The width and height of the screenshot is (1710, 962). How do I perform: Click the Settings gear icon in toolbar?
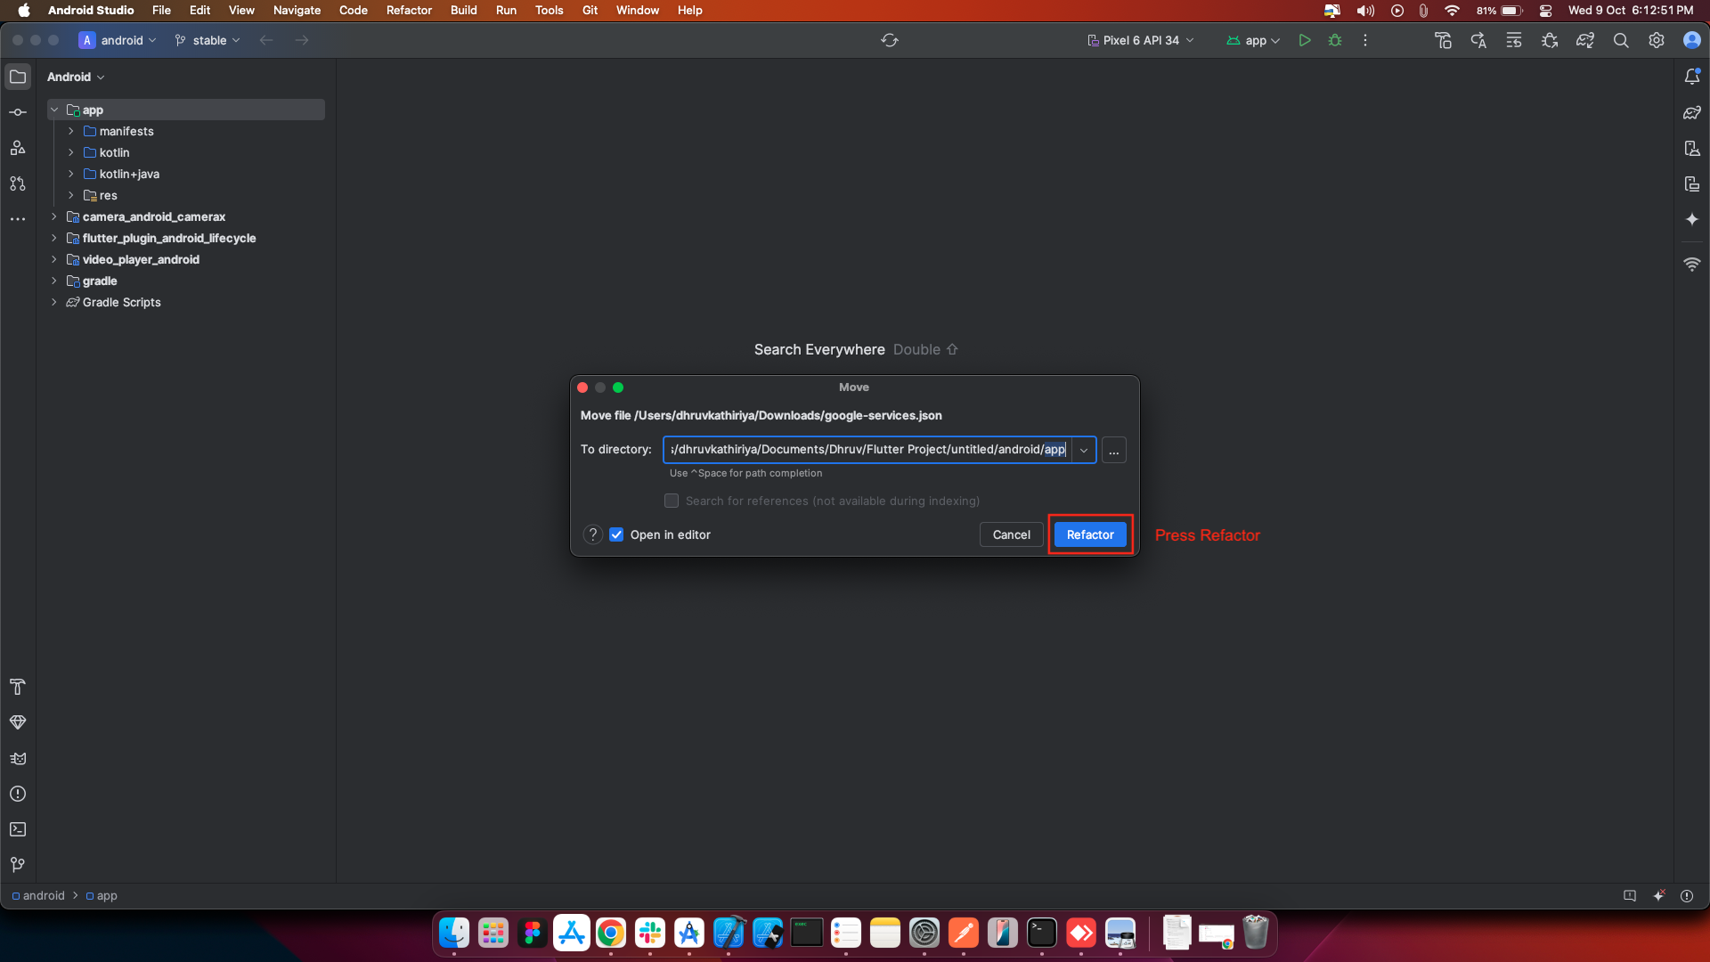pyautogui.click(x=1656, y=41)
